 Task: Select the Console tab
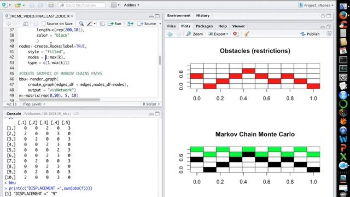(x=14, y=114)
